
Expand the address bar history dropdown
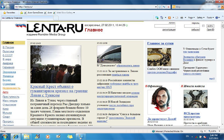[156, 7]
